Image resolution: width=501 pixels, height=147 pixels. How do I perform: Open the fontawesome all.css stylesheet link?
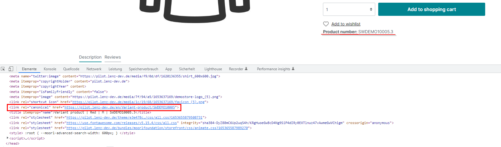122,123
